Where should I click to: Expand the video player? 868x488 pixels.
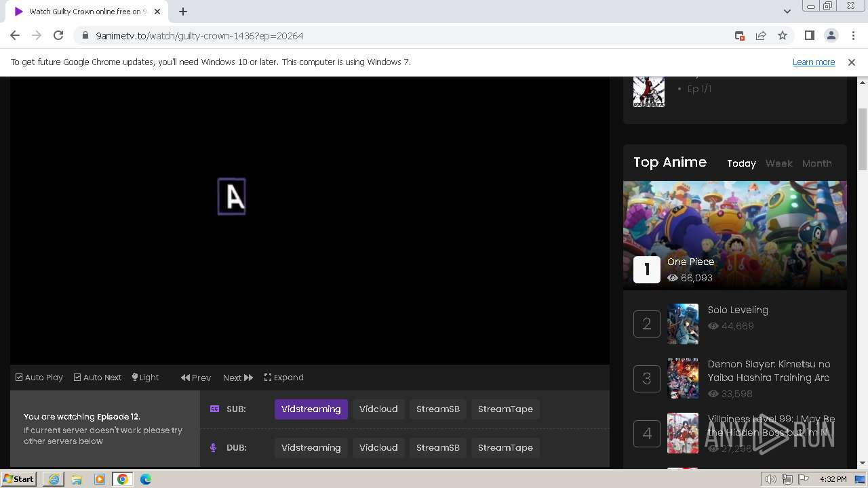tap(284, 378)
